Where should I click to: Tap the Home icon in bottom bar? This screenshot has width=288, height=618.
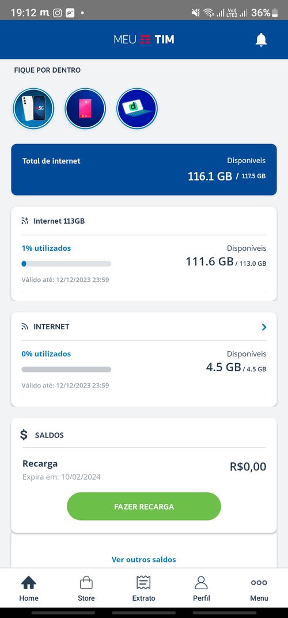[x=29, y=582]
